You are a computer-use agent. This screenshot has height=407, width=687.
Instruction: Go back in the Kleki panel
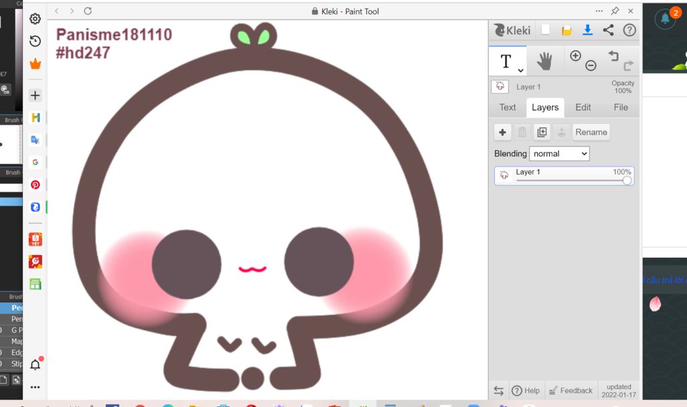(56, 11)
